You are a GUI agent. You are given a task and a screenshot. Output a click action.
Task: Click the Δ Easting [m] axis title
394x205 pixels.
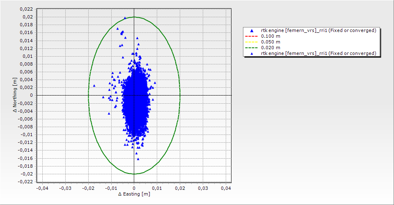134,194
